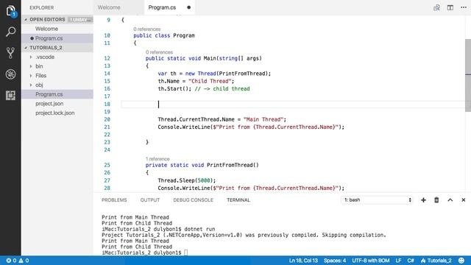Create a new terminal with the plus icon
This screenshot has width=471, height=265.
[x=423, y=200]
